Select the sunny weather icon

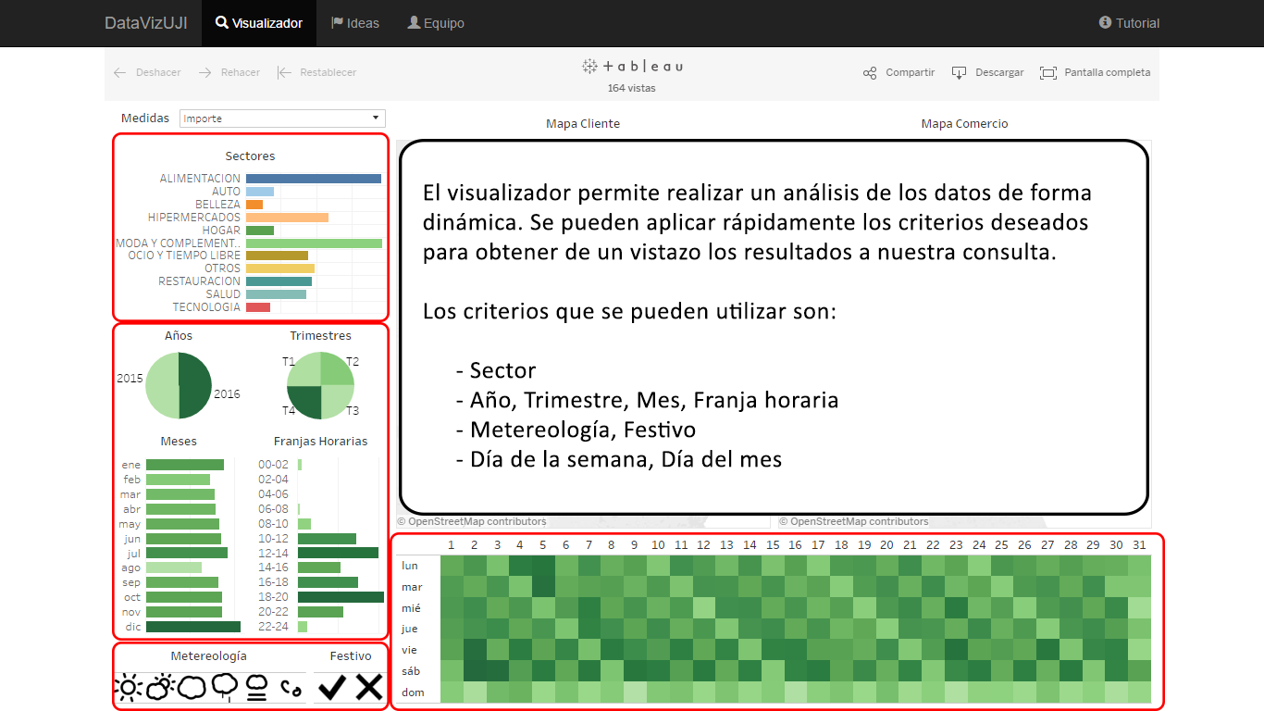(x=128, y=688)
